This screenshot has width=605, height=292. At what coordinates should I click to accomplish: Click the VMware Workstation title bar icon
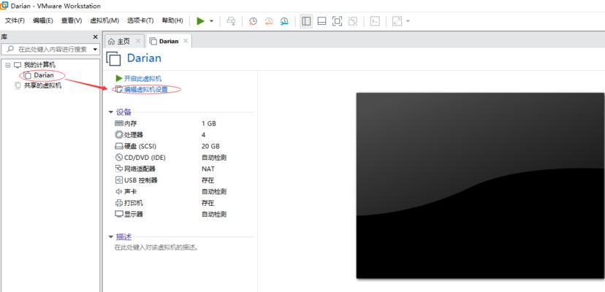[x=4, y=5]
